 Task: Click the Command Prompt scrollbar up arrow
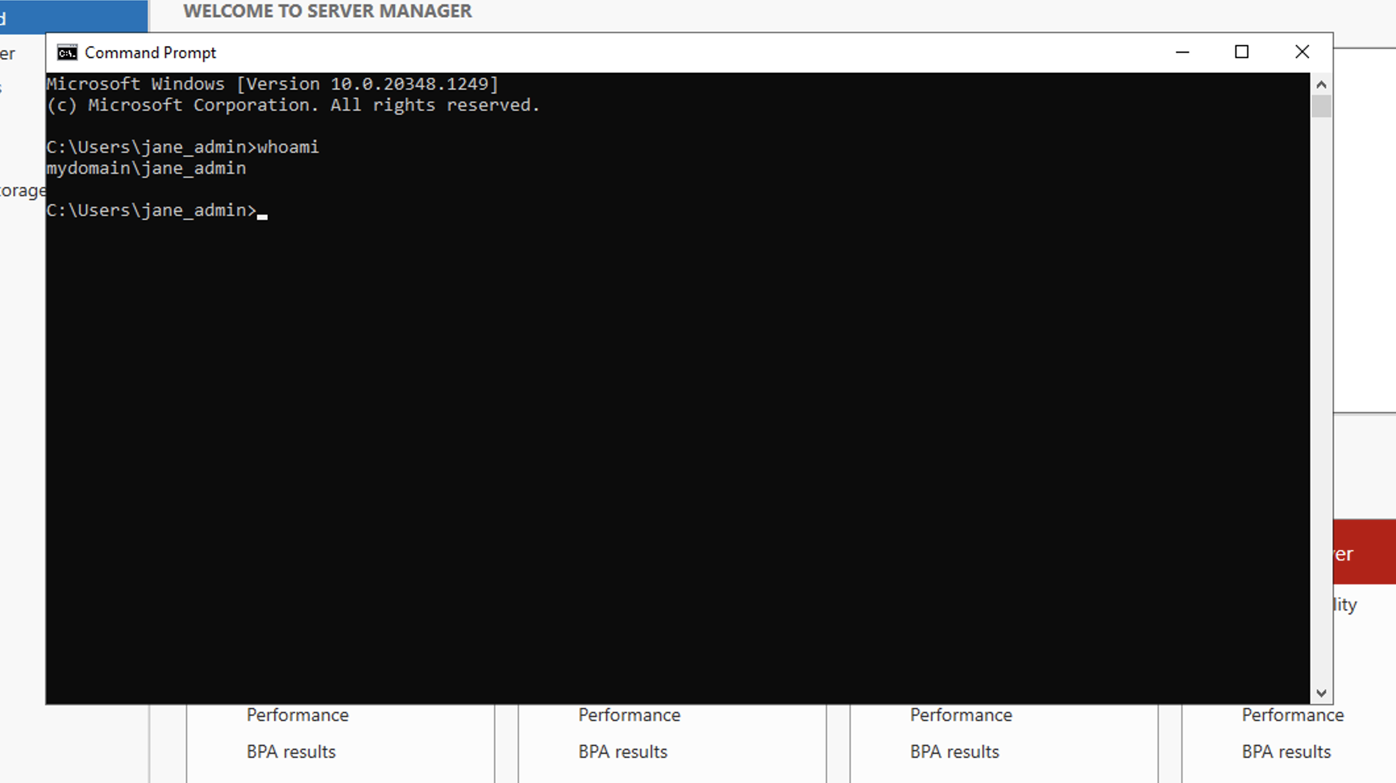[x=1321, y=84]
